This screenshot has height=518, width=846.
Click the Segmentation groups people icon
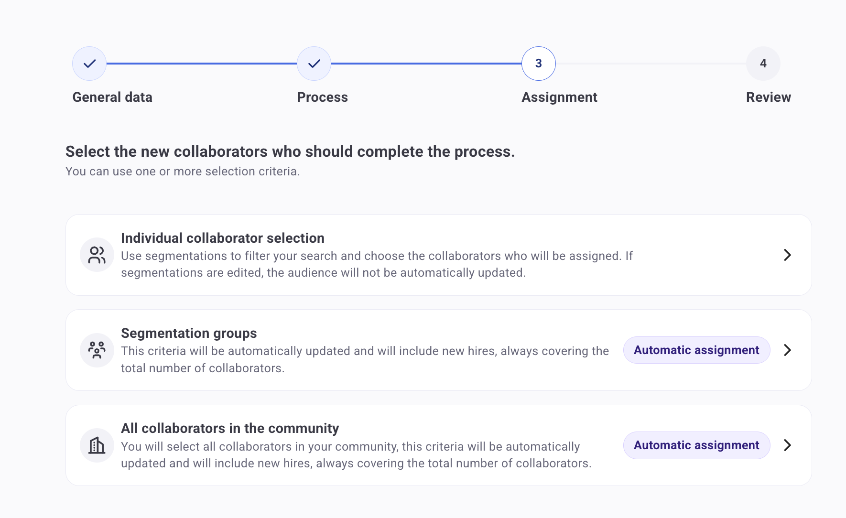97,350
